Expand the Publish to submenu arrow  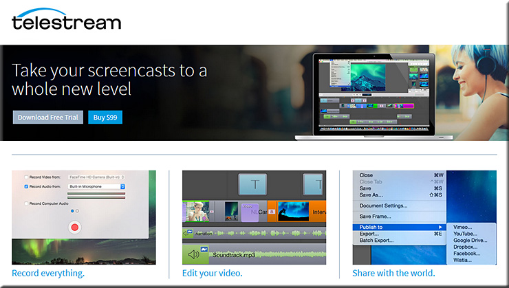[440, 227]
